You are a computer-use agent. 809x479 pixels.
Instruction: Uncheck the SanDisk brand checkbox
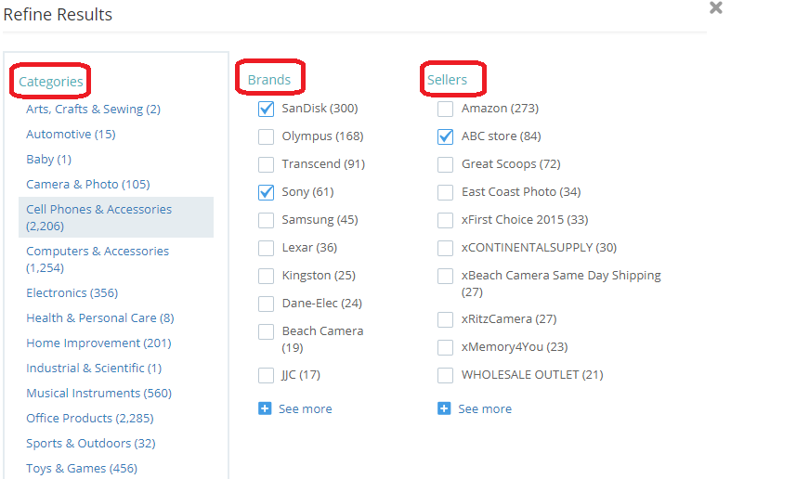(x=266, y=109)
